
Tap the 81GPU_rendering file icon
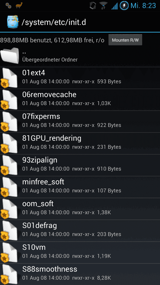click(x=9, y=143)
